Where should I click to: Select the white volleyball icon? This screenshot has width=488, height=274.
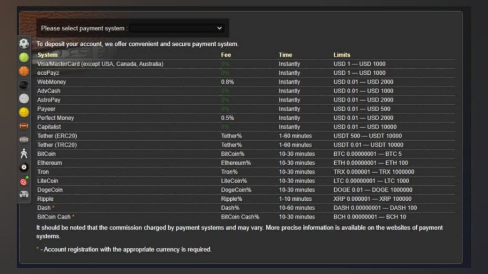pos(24,99)
